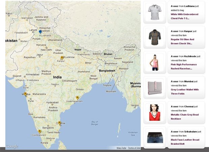
Task: Open the white polo t-shirt thumbnail
Action: coord(155,12)
